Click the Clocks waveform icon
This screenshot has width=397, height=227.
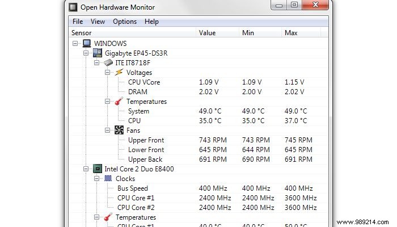coord(108,178)
